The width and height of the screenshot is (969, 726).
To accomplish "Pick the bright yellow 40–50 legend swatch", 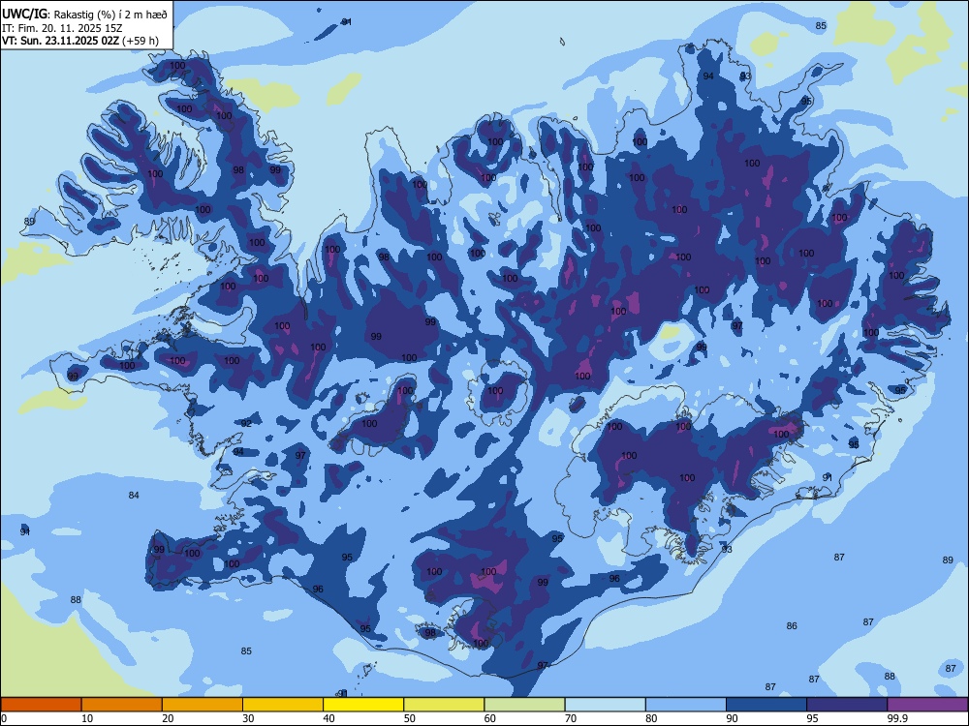I will point(363,705).
